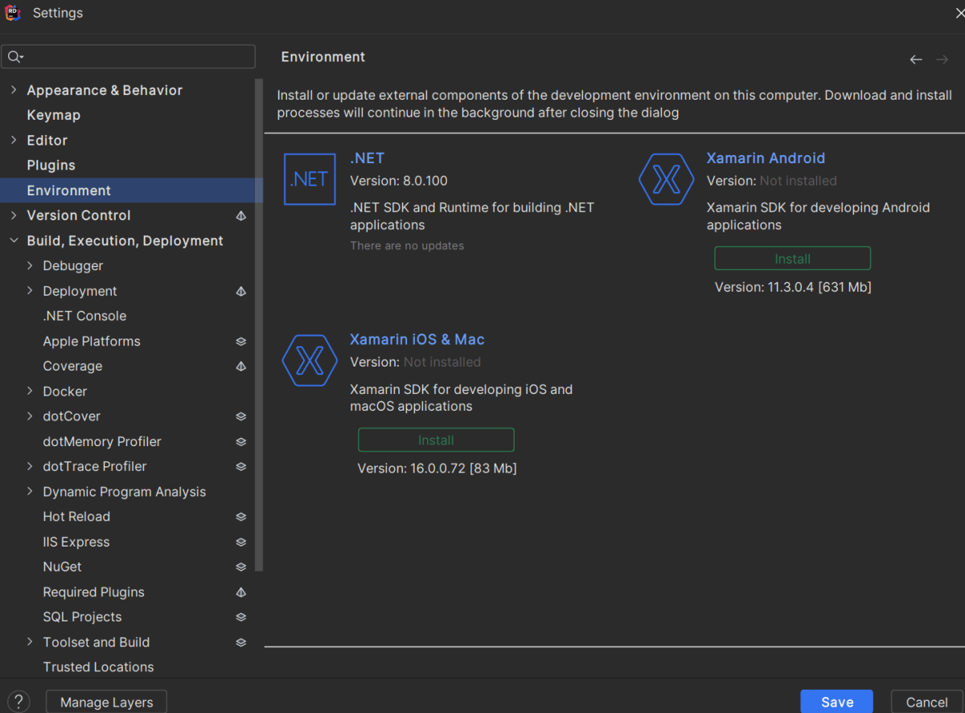Click the settings tree vertical scrollbar

[259, 326]
